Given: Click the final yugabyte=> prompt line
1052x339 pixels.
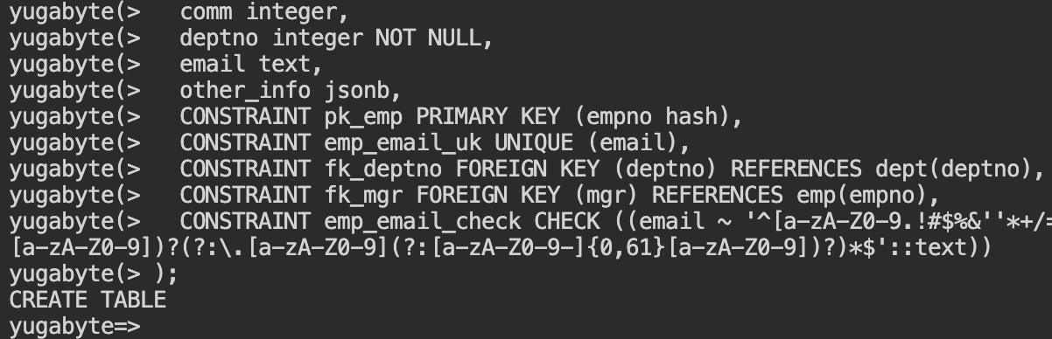Looking at the screenshot, I should pyautogui.click(x=74, y=327).
